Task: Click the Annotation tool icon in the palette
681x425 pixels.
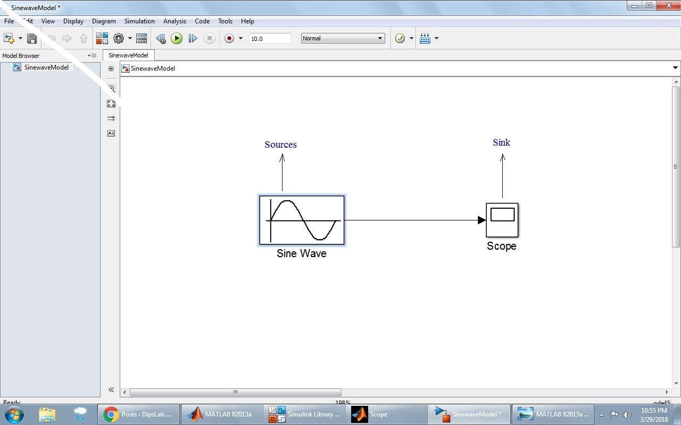Action: [x=111, y=133]
